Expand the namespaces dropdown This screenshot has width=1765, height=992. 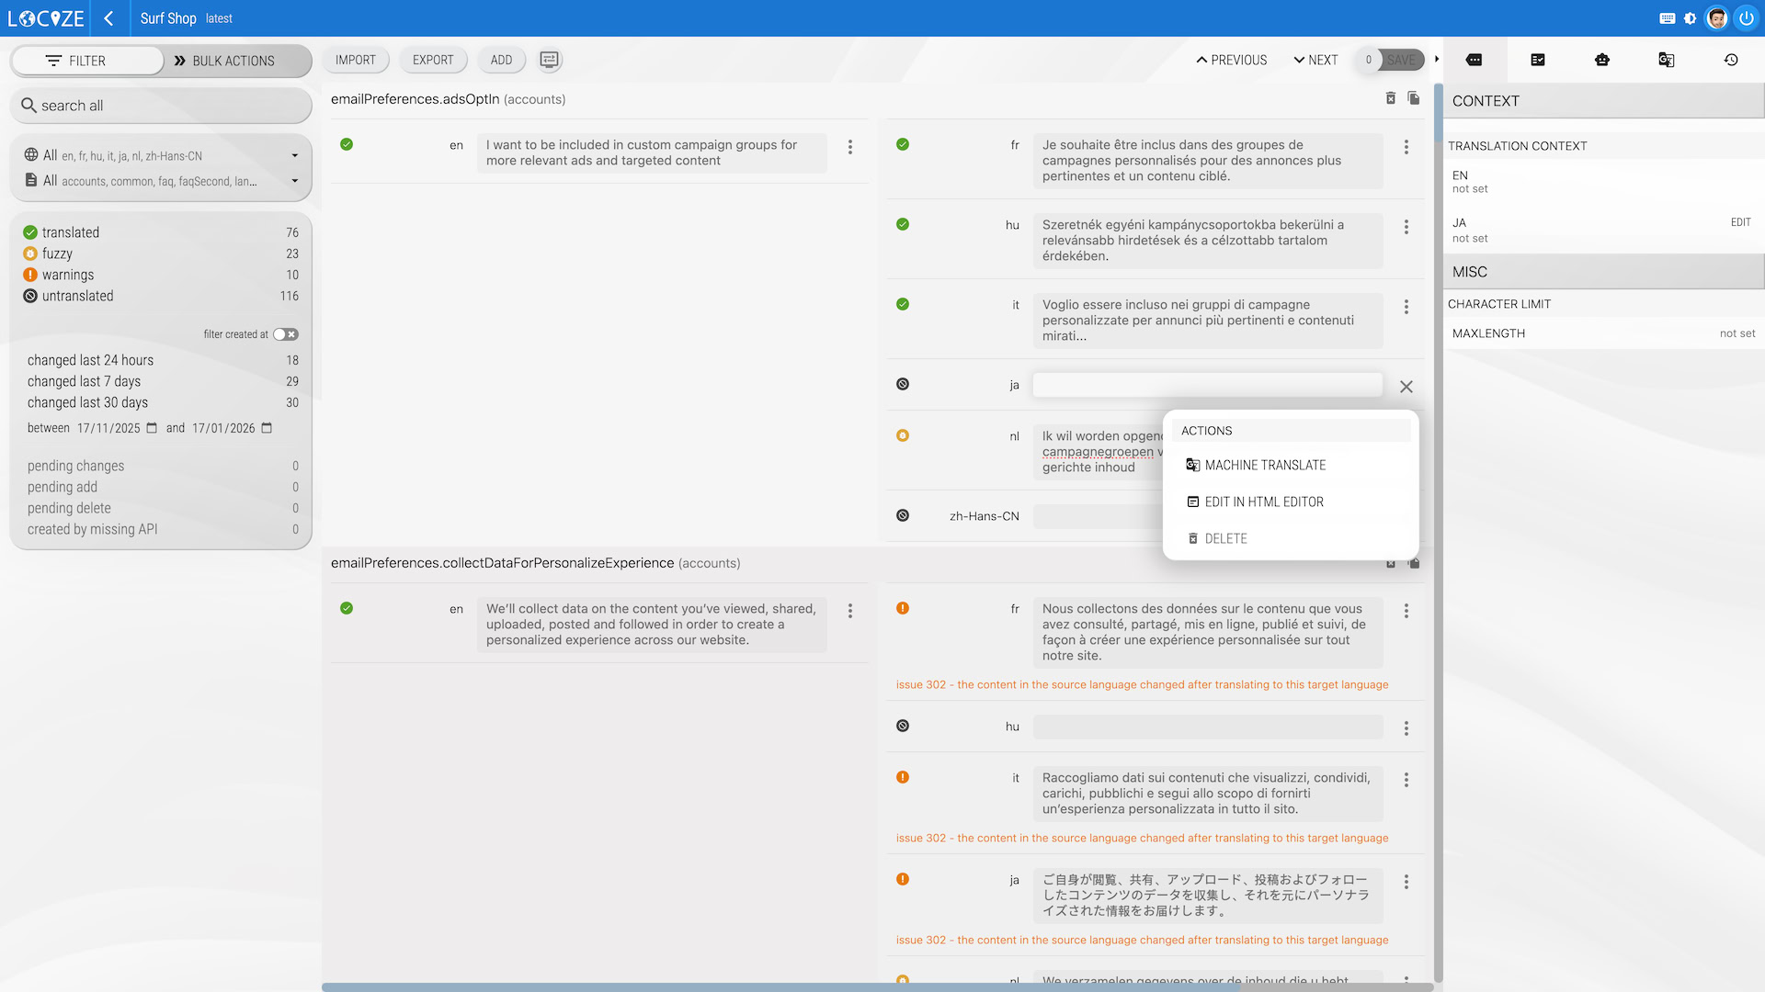(294, 181)
